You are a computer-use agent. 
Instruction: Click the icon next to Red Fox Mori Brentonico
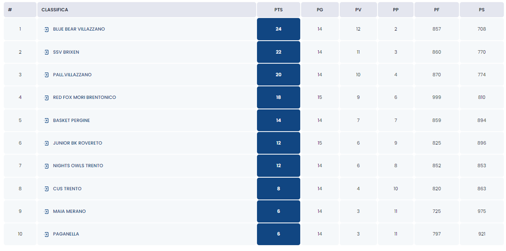[x=46, y=98]
